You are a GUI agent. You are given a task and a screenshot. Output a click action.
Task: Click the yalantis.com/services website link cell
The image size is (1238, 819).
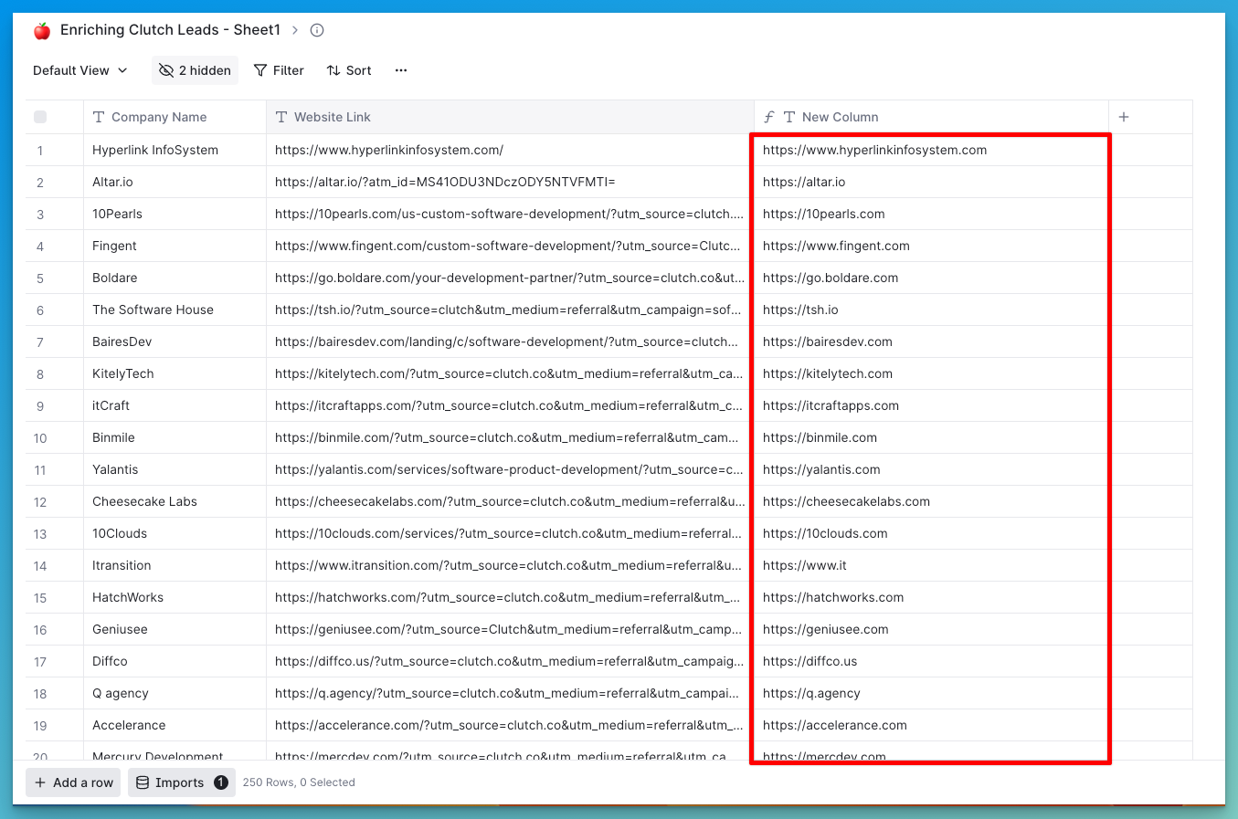(x=510, y=469)
